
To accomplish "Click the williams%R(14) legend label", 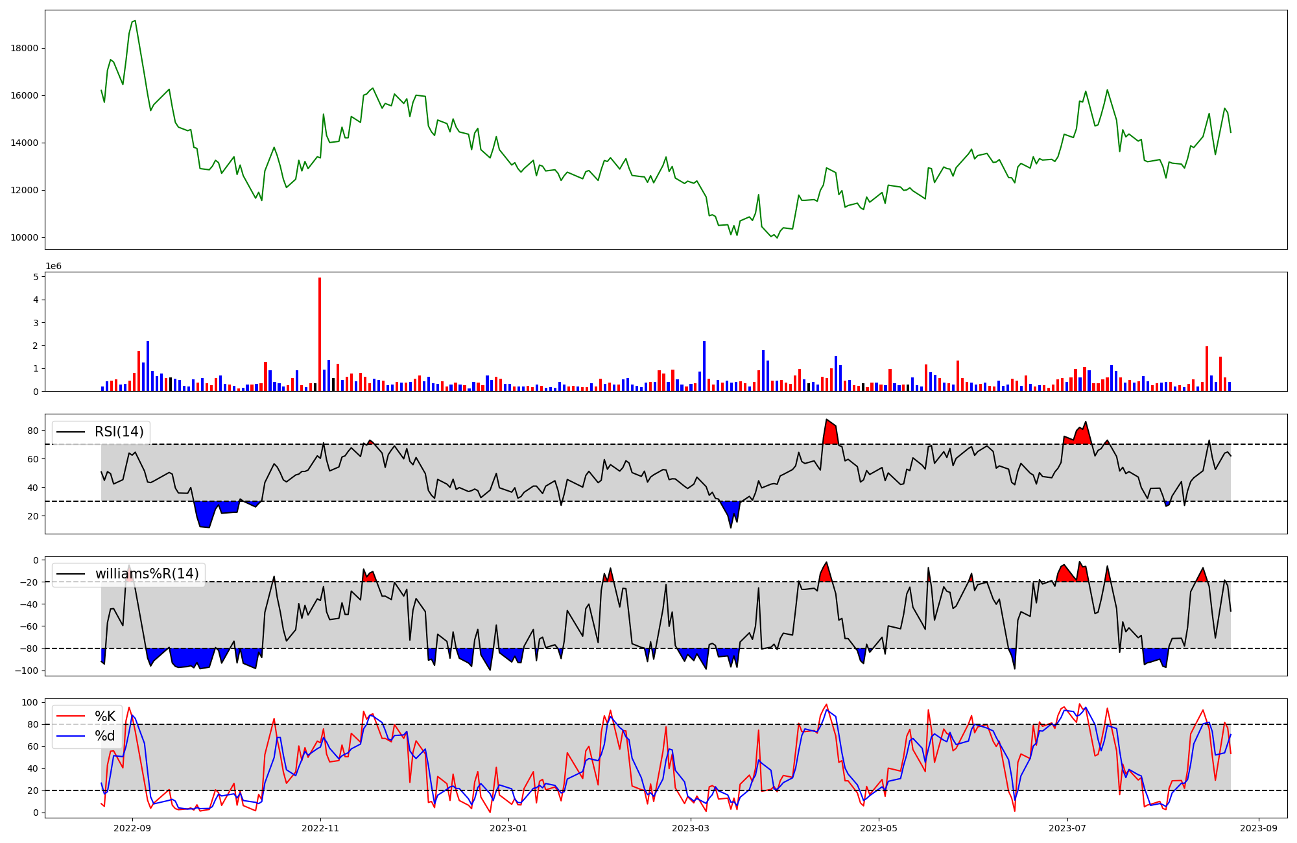I will click(147, 574).
